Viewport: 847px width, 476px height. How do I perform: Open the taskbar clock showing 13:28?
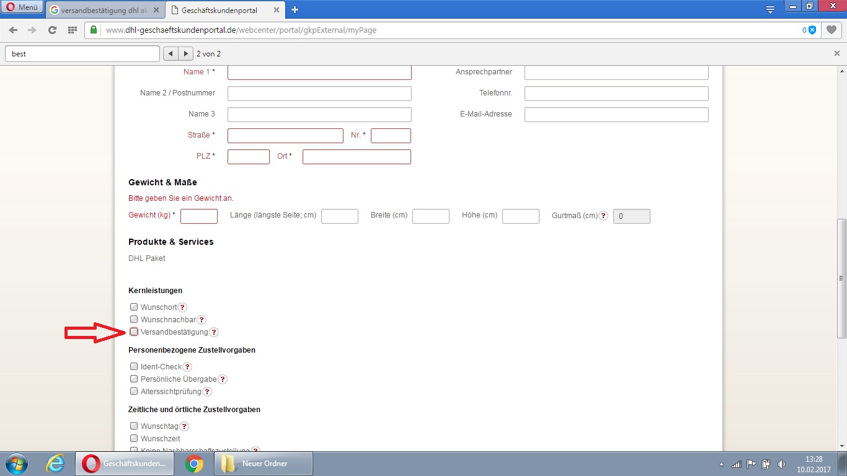coord(814,464)
